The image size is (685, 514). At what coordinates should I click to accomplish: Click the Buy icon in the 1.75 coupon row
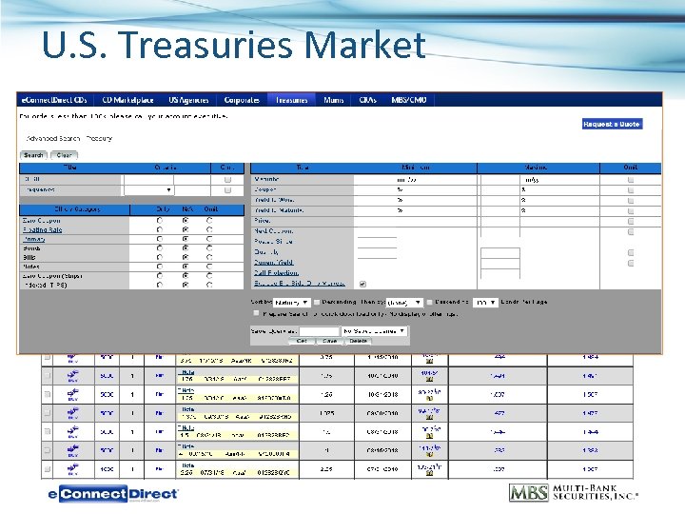click(73, 375)
